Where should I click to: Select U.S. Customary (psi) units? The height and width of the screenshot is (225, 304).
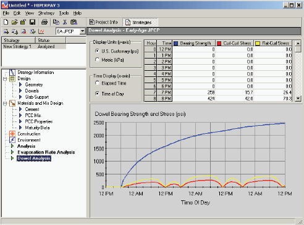97,51
